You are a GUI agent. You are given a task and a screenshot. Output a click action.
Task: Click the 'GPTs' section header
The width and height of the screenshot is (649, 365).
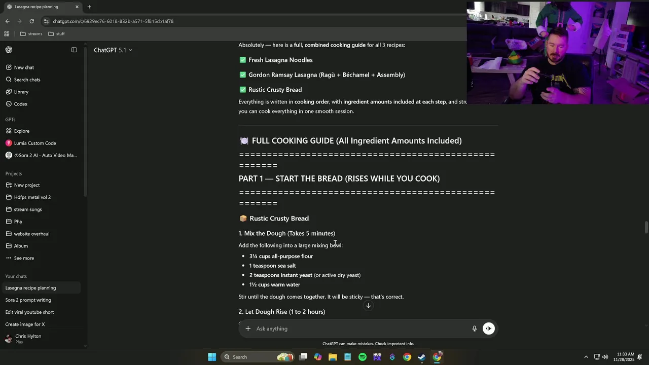coord(10,120)
